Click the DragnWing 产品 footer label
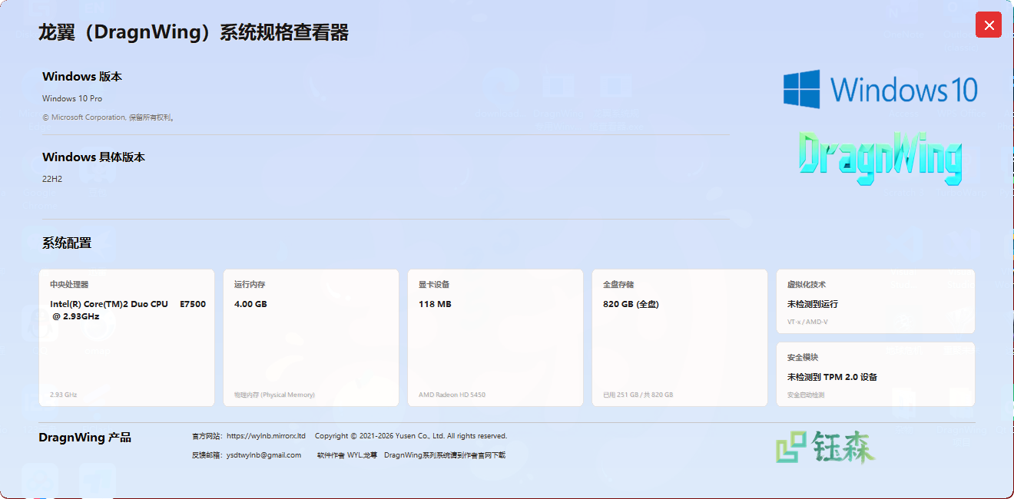Image resolution: width=1014 pixels, height=499 pixels. coord(85,438)
